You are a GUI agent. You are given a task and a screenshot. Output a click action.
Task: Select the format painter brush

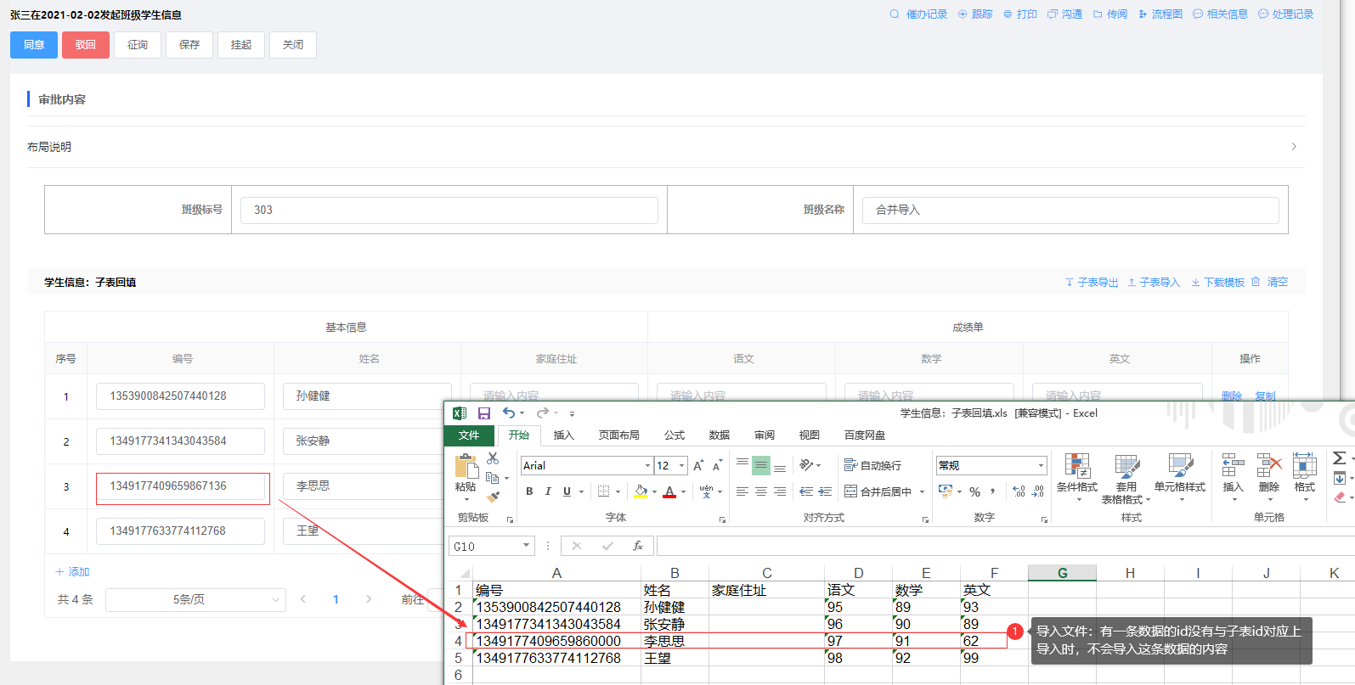pos(493,497)
